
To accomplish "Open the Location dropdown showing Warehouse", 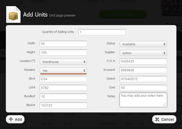I will coord(63,62).
